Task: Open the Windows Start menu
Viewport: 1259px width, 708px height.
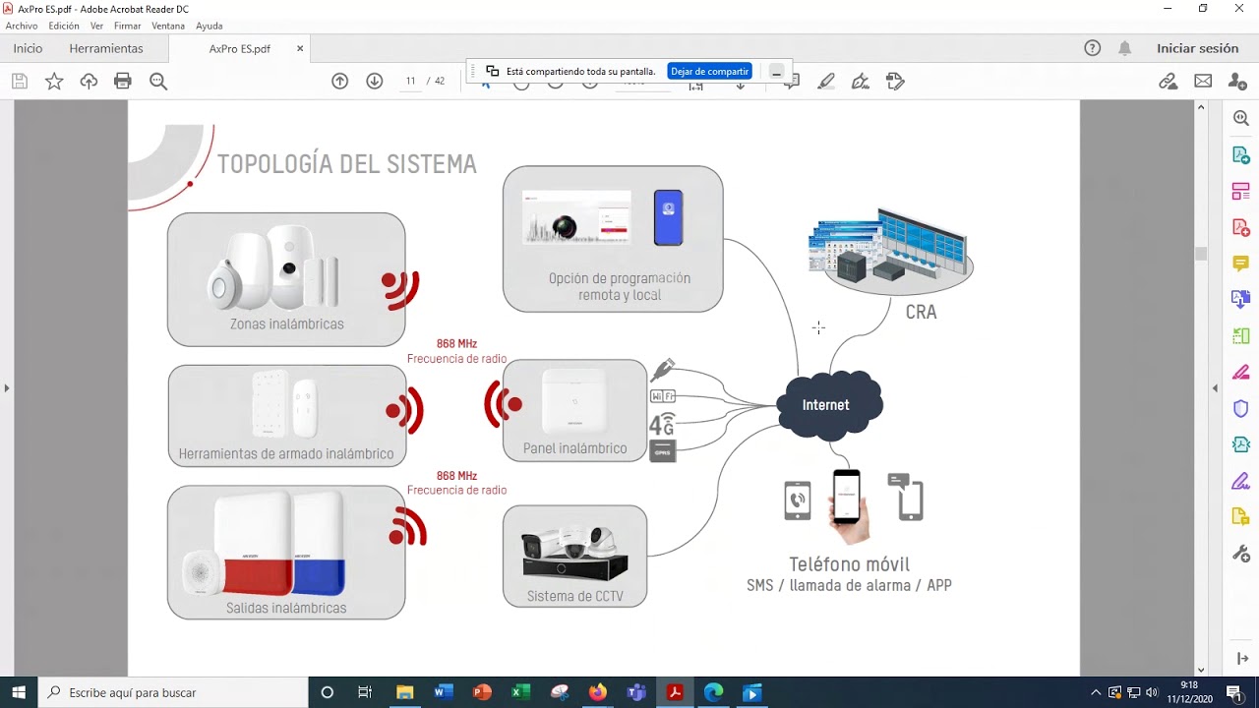Action: click(x=19, y=692)
